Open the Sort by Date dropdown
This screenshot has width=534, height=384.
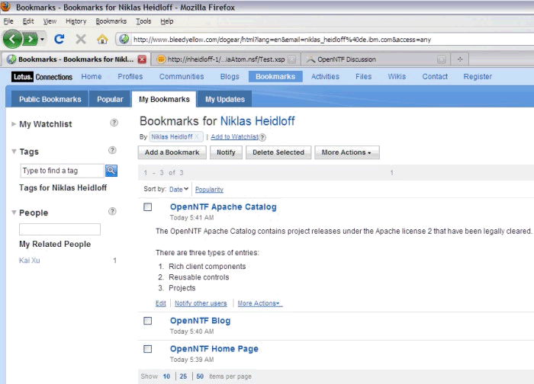[x=179, y=190]
